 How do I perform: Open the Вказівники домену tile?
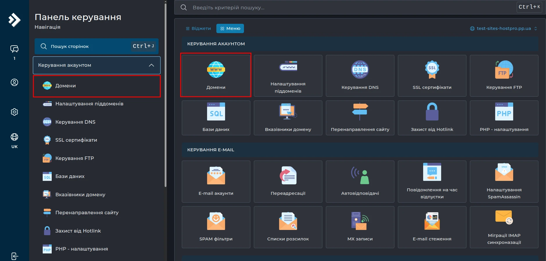tap(288, 118)
